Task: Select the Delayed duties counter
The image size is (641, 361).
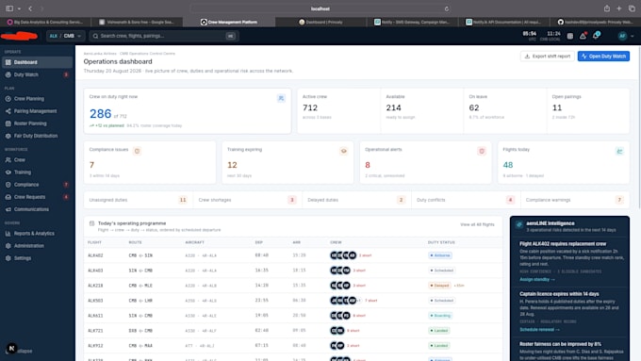Action: [x=356, y=200]
